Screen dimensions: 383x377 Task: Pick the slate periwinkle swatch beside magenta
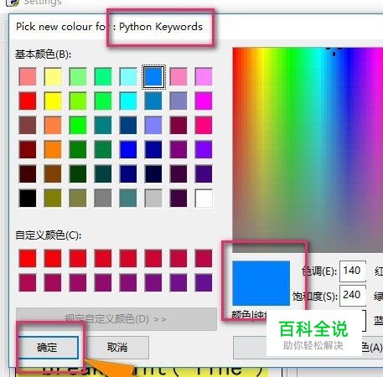[179, 101]
